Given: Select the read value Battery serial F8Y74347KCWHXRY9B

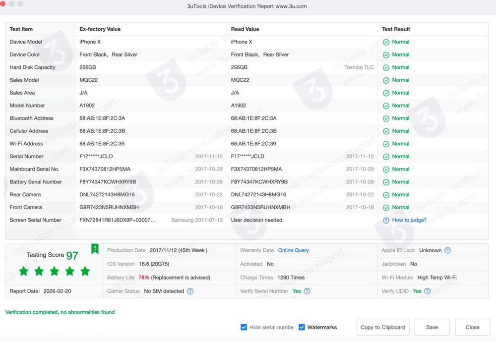Looking at the screenshot, I should [x=259, y=182].
